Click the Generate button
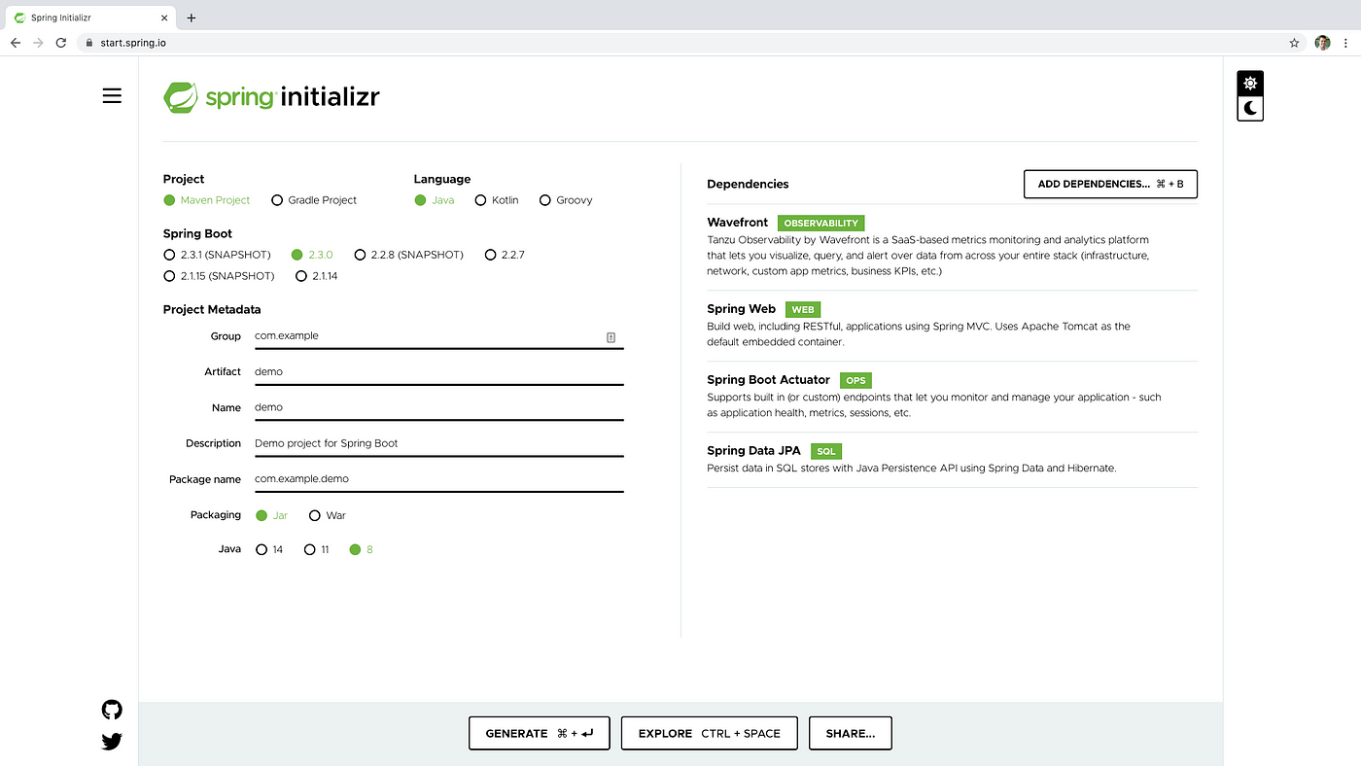 539,733
